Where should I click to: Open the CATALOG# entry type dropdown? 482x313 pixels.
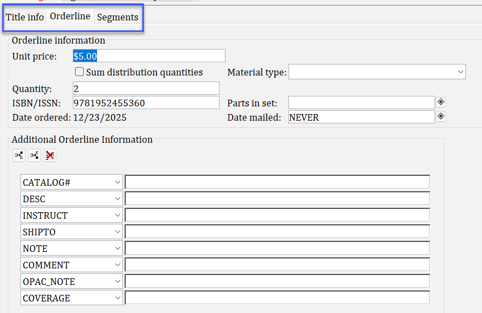[117, 182]
